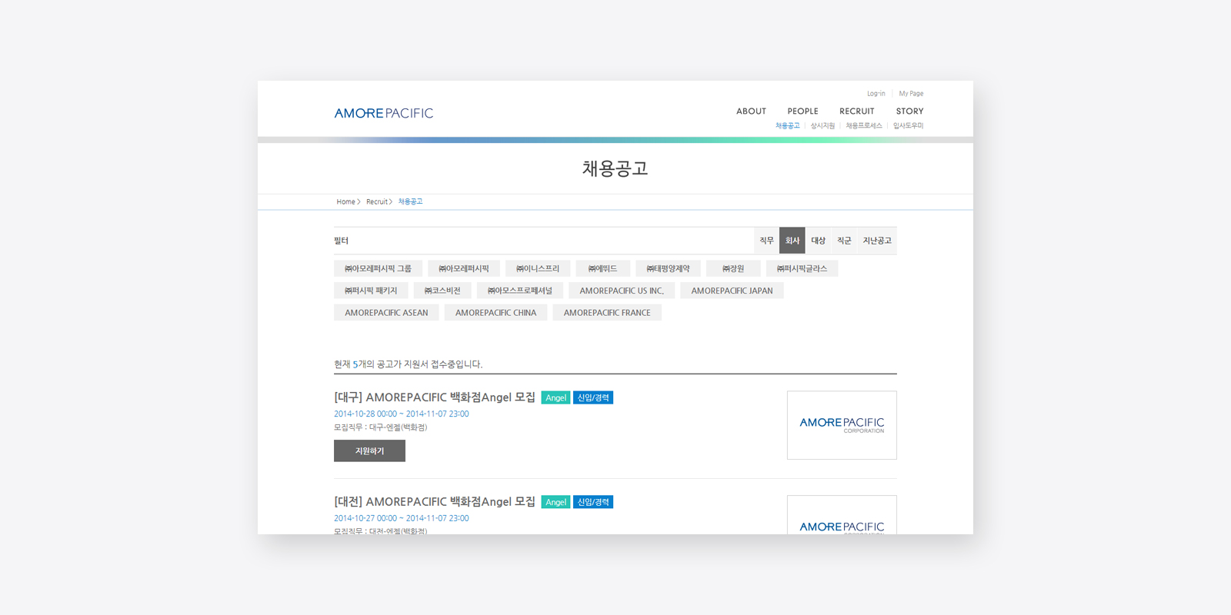Click the 현재 5개의 공고가 지원서 접수중입니다 text
The image size is (1231, 615).
click(408, 364)
